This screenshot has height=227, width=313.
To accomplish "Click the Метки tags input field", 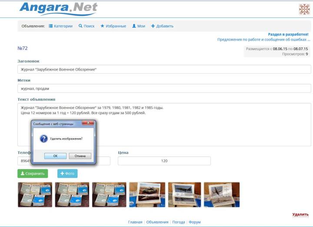I will (164, 88).
